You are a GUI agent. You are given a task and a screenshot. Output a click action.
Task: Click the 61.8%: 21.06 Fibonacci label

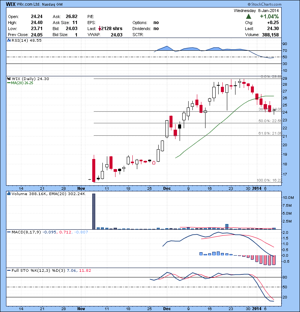pos(270,133)
